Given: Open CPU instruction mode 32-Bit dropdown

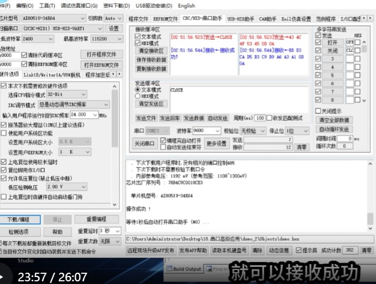Looking at the screenshot, I should tap(67, 94).
